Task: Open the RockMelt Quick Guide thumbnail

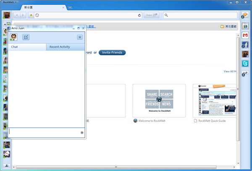Action: (x=215, y=101)
